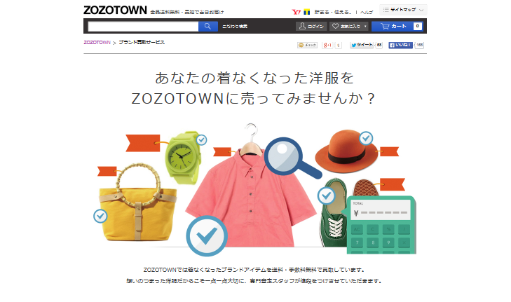Expand the sitemap (サイトマップ) dropdown
This screenshot has width=511, height=302.
(x=403, y=10)
